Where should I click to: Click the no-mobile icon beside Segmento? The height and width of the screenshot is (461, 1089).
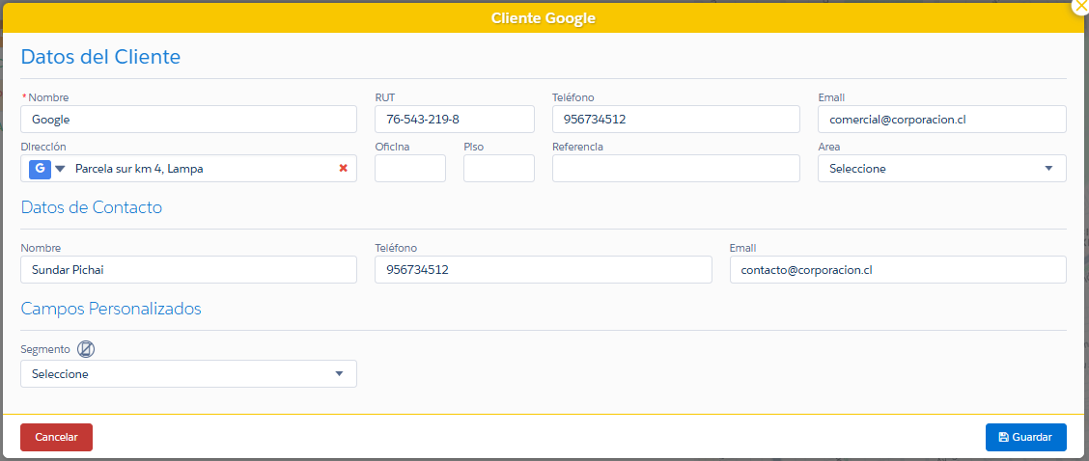[85, 349]
